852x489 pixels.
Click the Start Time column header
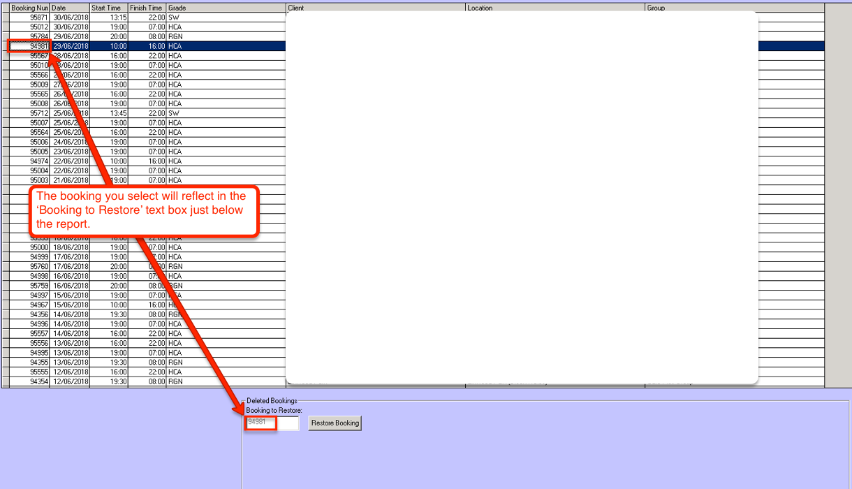(108, 8)
